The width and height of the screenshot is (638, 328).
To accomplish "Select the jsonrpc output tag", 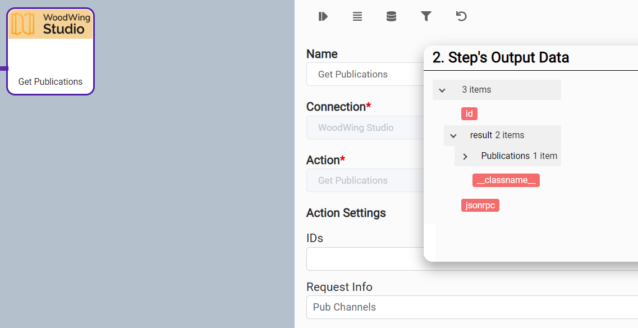I will click(480, 206).
